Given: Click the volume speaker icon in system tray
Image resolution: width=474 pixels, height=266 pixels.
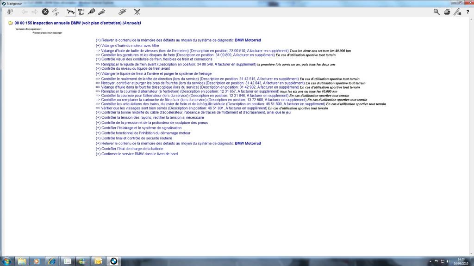Looking at the screenshot, I should pyautogui.click(x=448, y=261).
